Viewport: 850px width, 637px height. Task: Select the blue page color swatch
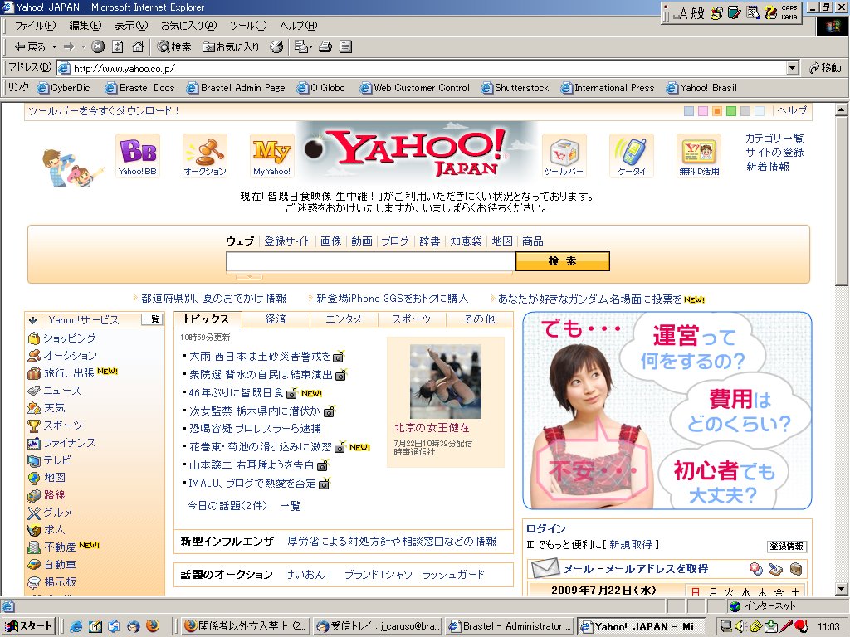click(x=689, y=111)
